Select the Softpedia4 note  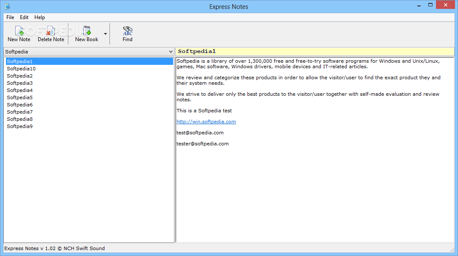[90, 90]
